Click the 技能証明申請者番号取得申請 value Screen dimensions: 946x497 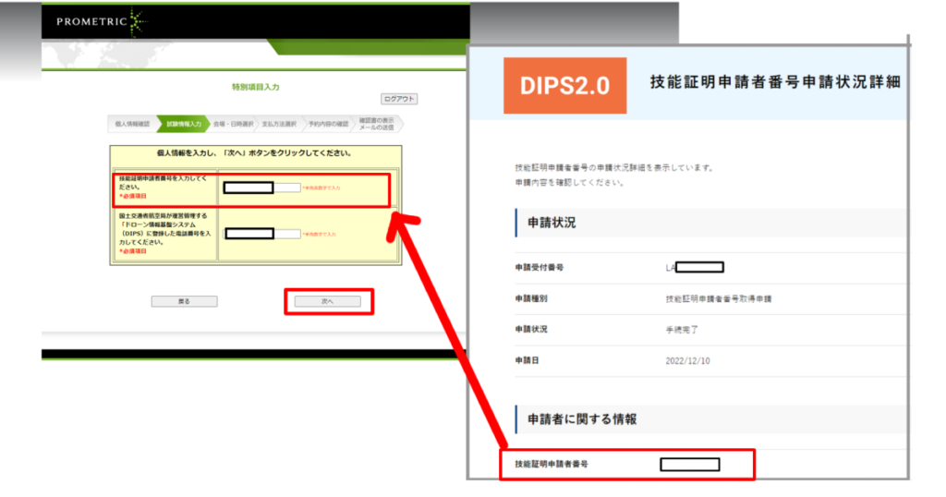pyautogui.click(x=719, y=298)
